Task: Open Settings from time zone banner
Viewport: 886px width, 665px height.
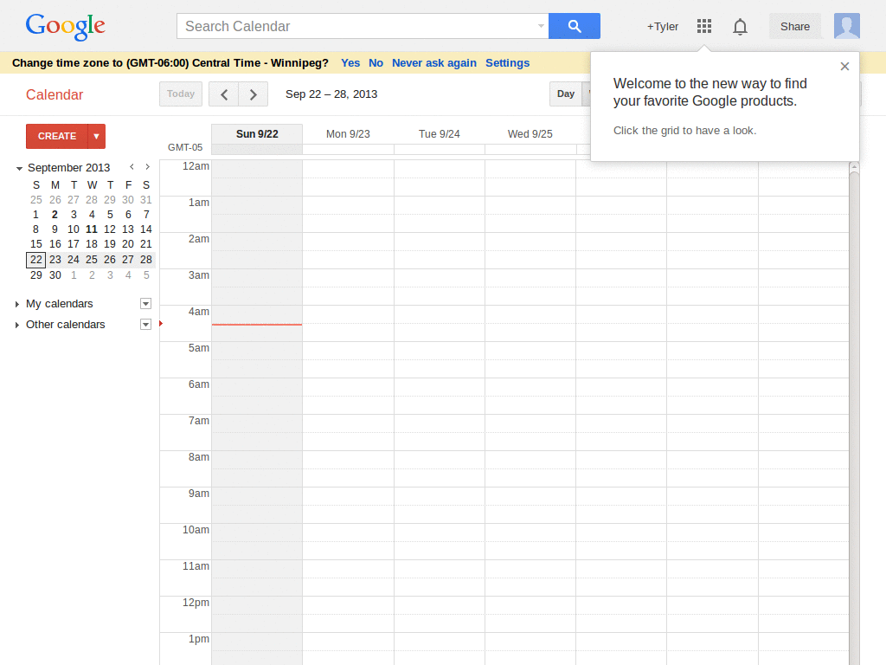Action: pos(507,62)
